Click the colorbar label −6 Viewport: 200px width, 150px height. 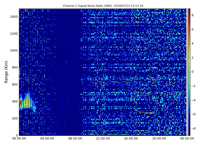[x=193, y=114]
